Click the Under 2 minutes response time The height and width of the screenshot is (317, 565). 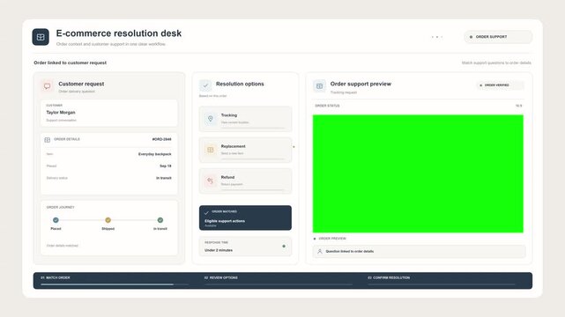pos(219,250)
